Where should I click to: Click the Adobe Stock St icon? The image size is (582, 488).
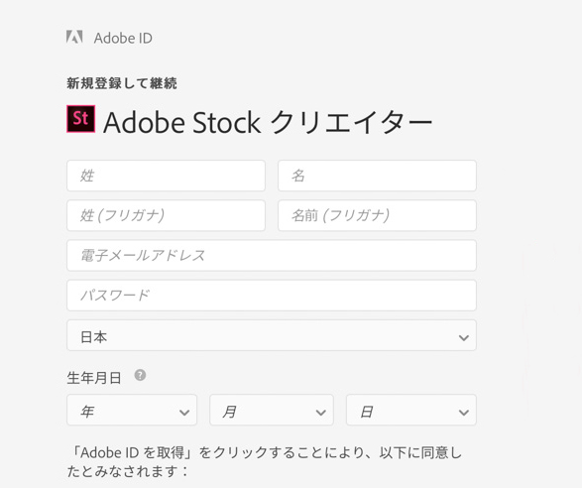pyautogui.click(x=81, y=119)
